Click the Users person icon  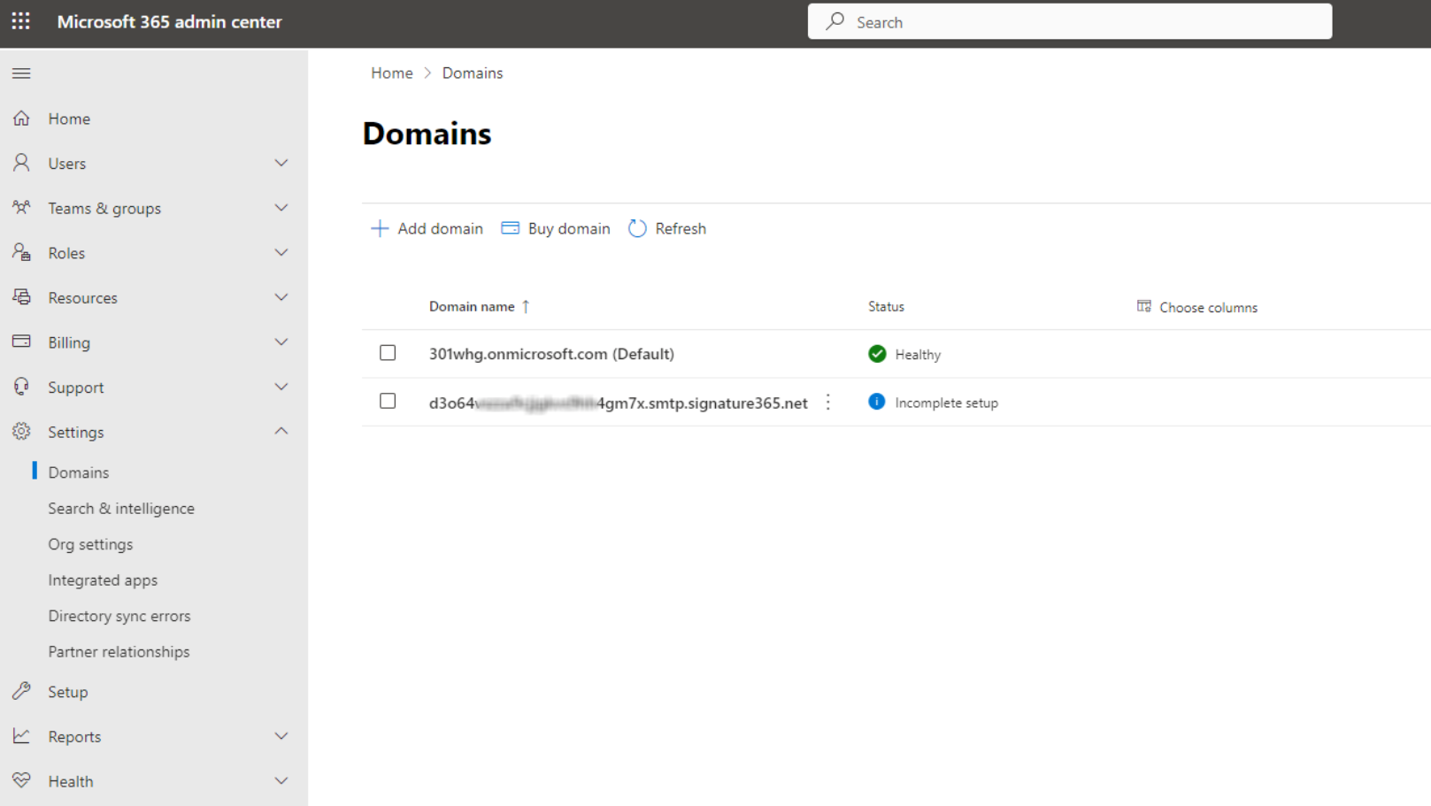coord(21,163)
